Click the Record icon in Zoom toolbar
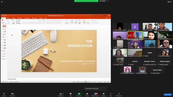This screenshot has height=97, width=173. tap(87, 94)
